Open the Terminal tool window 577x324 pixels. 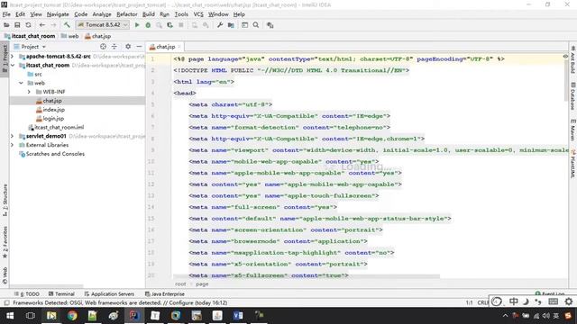tap(61, 294)
